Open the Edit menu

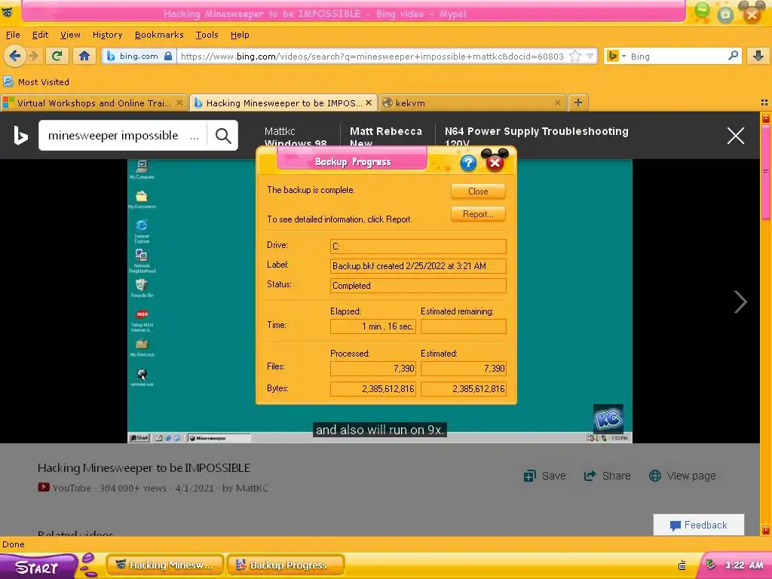point(40,35)
